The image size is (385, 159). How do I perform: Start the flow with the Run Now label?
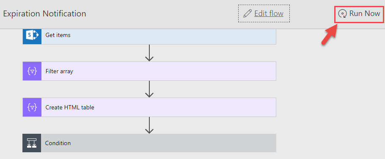click(365, 13)
